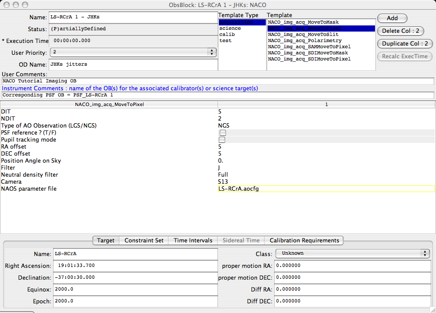The image size is (436, 313).
Task: Switch to the Constraint Set tab
Action: click(x=144, y=240)
